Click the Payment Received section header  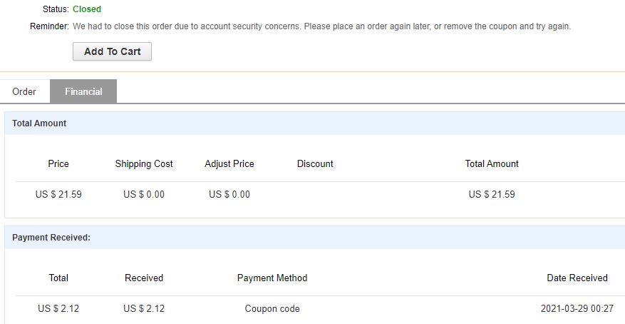[x=51, y=238]
